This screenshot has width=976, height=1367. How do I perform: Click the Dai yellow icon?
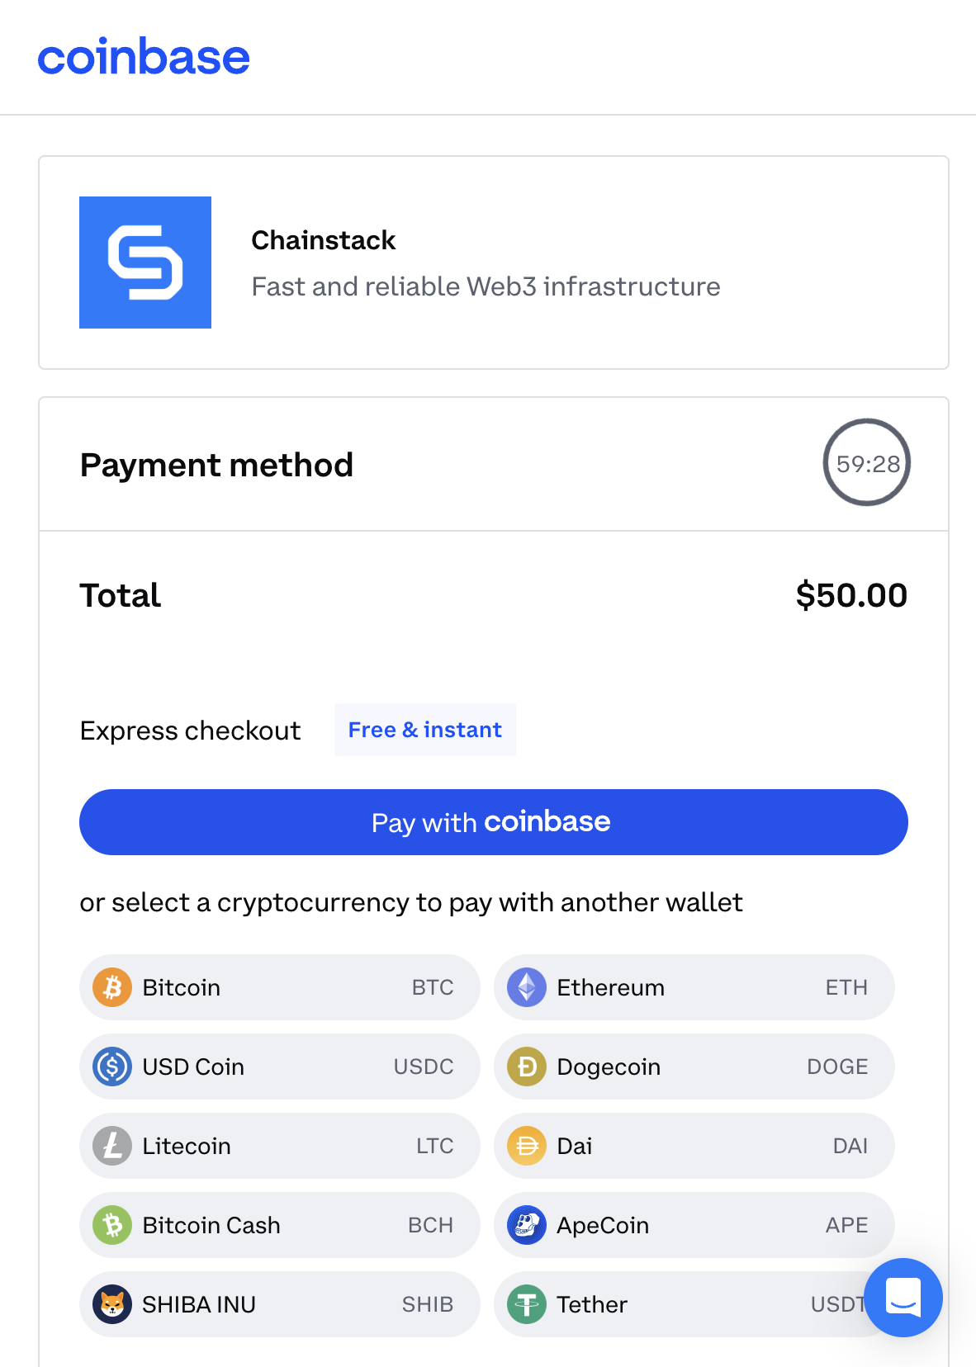click(x=527, y=1146)
